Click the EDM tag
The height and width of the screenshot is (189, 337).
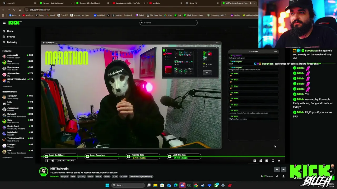pos(115,176)
